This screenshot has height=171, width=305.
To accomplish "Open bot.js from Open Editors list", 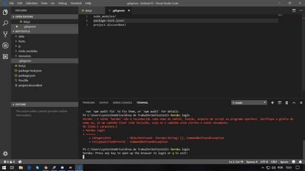I will point(45,22).
